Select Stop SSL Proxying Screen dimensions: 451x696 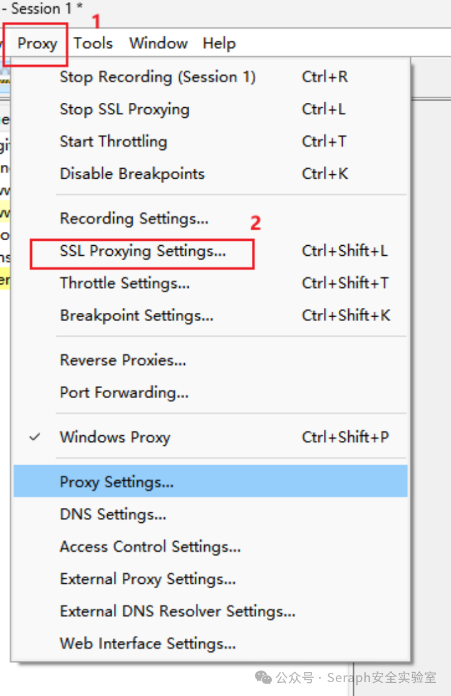(x=210, y=109)
